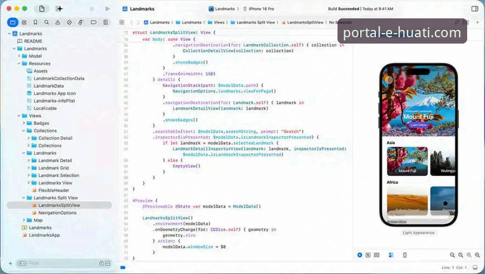Open the Report navigator icon
This screenshot has height=274, width=485.
click(106, 23)
